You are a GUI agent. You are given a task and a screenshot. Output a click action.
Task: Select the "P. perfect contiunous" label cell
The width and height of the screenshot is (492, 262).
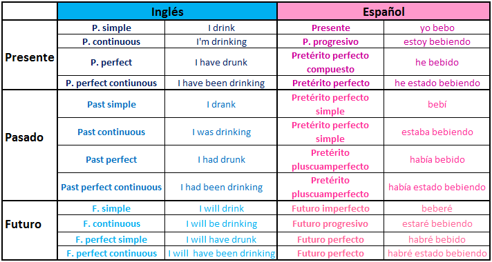(x=111, y=83)
